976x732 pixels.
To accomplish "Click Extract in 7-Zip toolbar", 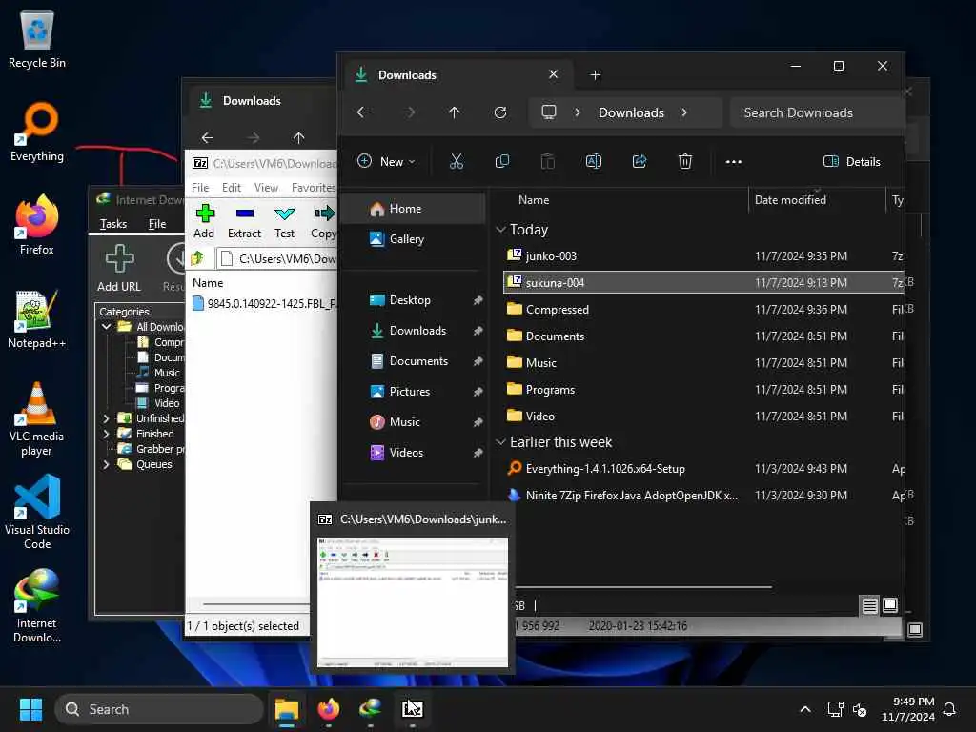I will [244, 221].
